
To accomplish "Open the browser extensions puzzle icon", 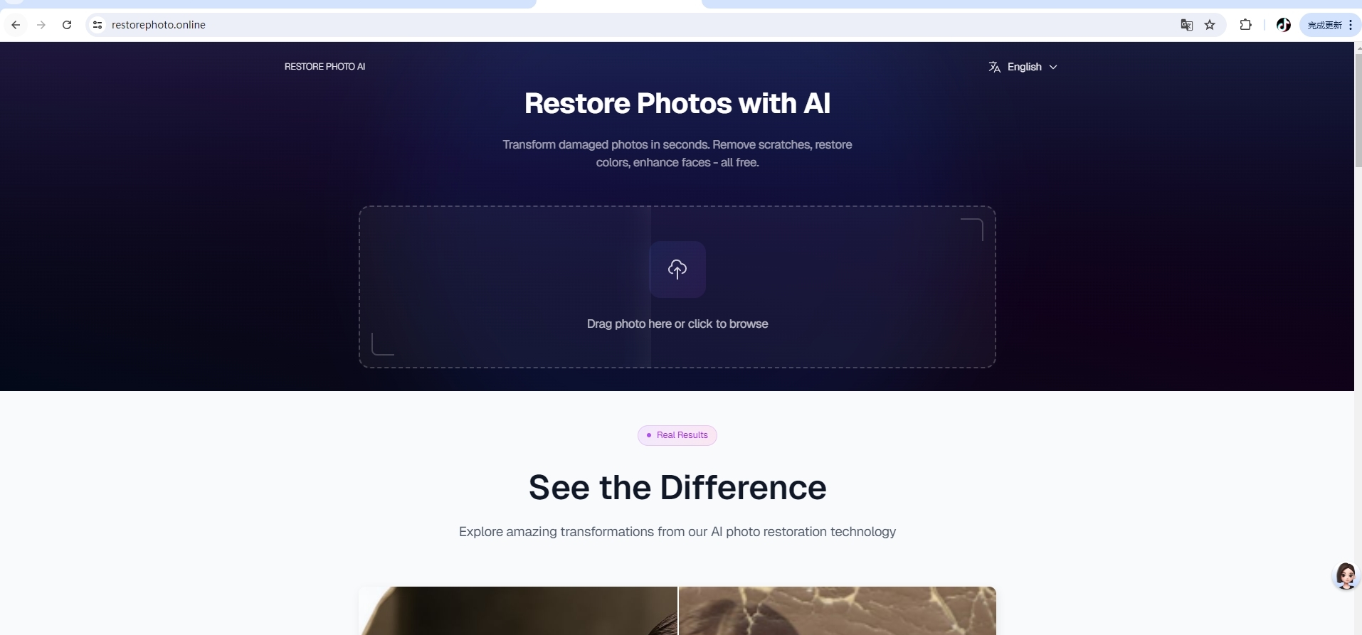I will click(1245, 25).
